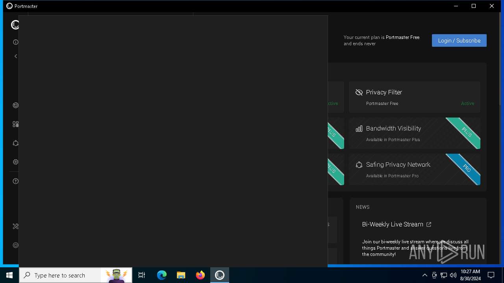Open the Settings gear icon in the sidebar

pyautogui.click(x=16, y=162)
